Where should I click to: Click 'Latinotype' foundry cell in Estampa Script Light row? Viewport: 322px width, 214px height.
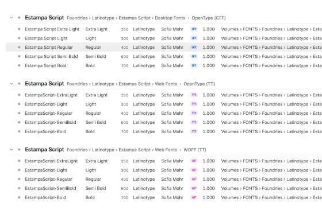click(144, 38)
